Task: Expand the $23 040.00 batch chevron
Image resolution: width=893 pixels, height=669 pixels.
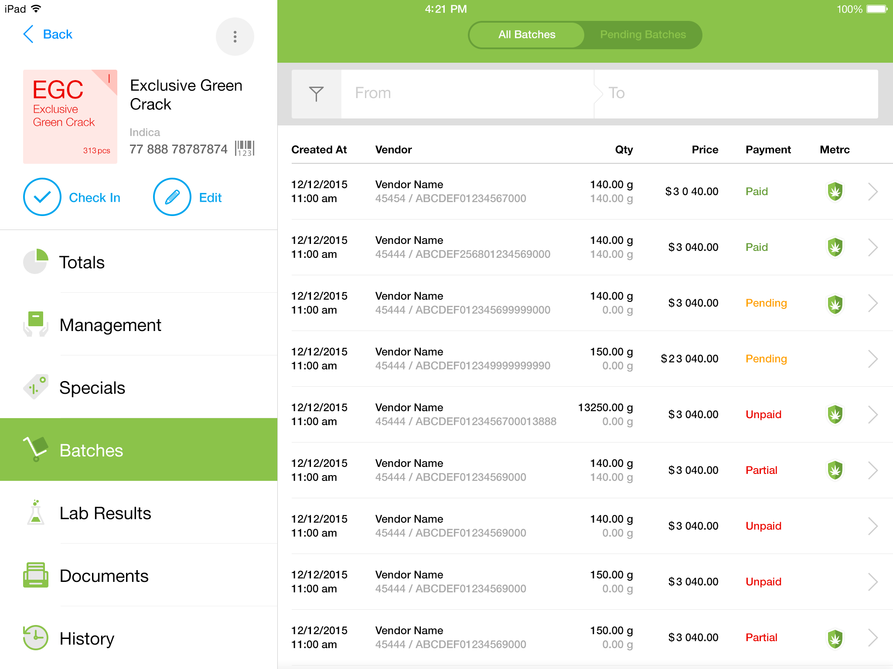Action: pyautogui.click(x=872, y=358)
